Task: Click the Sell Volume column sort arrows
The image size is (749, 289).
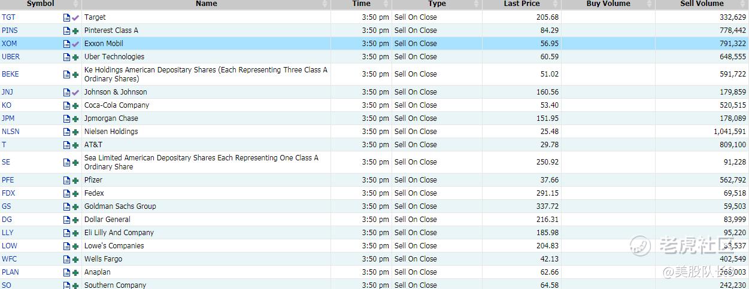Action: click(742, 4)
